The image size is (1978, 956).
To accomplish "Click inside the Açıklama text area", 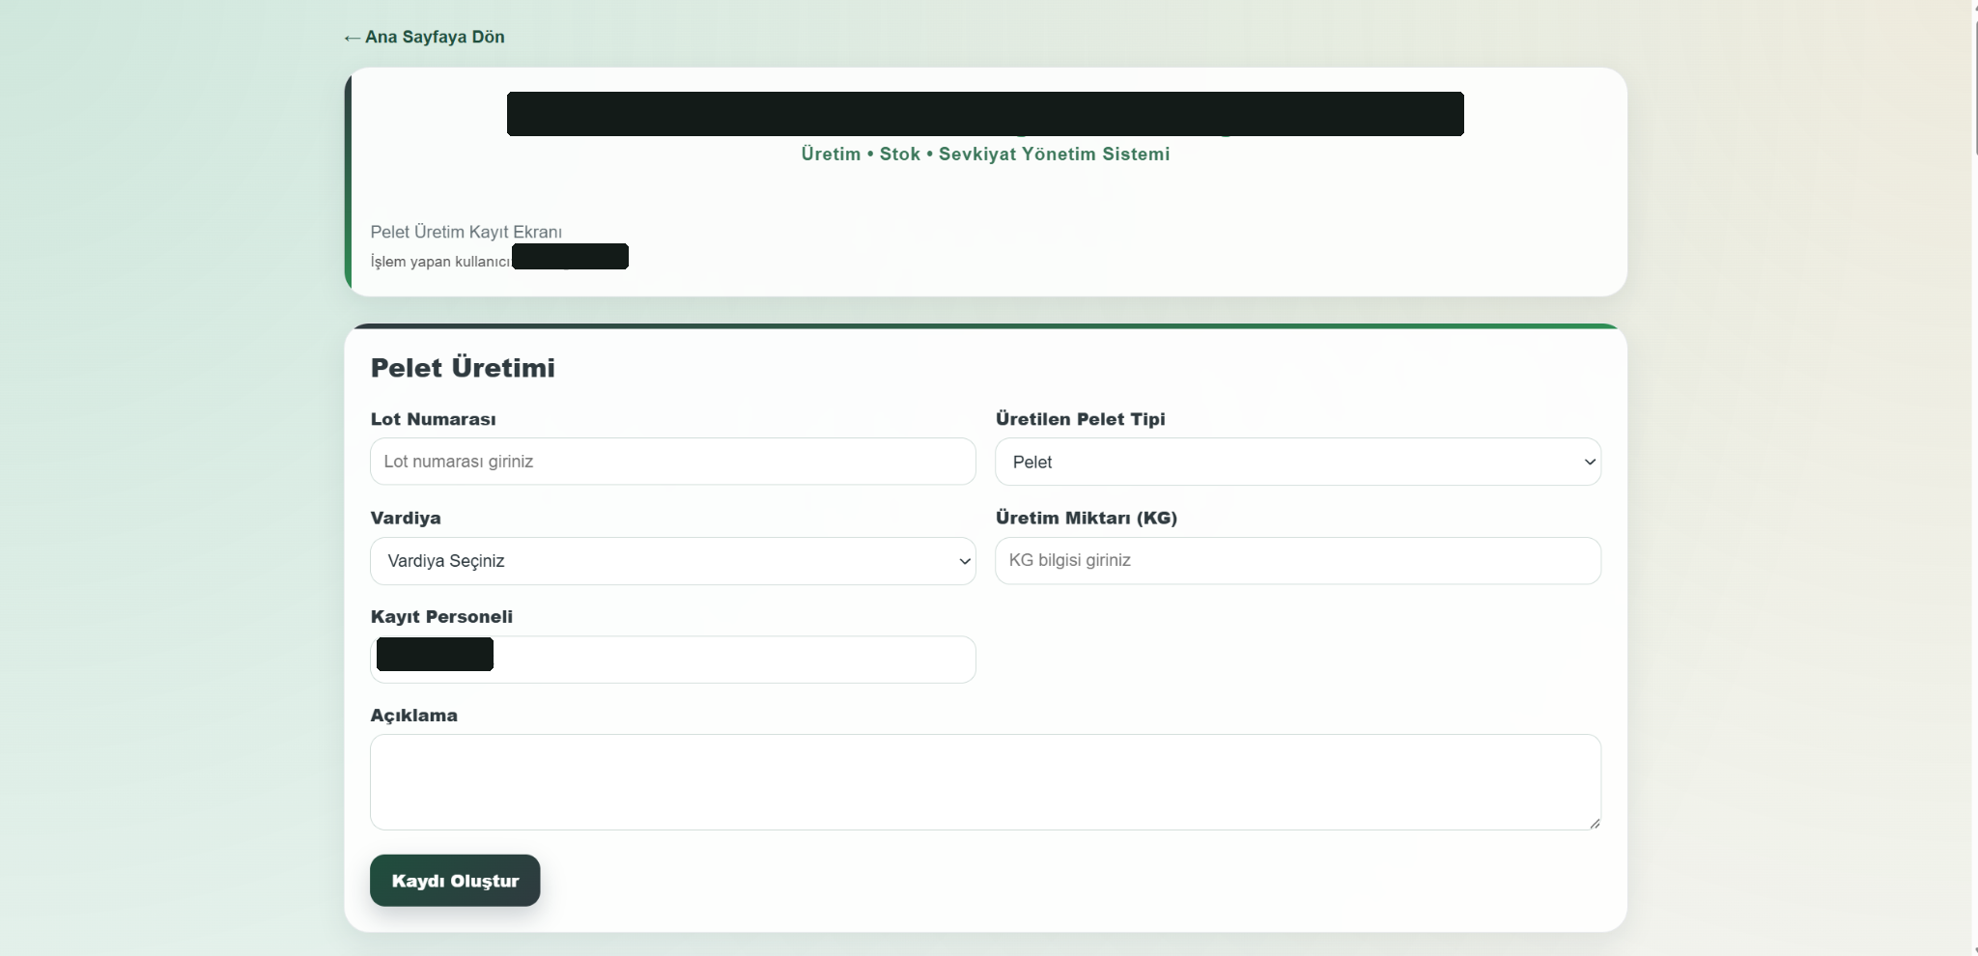I will click(985, 782).
